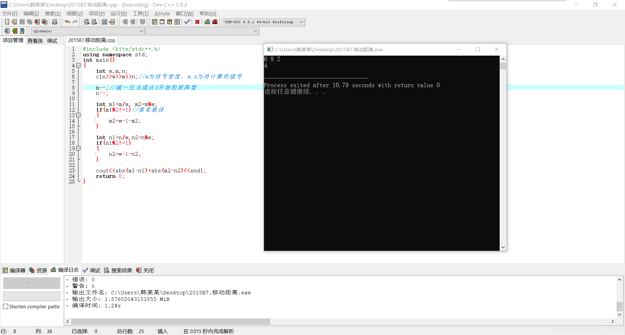Click the Close file toolbar icon

pyautogui.click(x=37, y=22)
